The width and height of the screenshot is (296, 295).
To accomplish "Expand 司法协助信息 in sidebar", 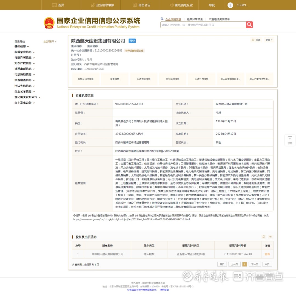I will point(25,74).
